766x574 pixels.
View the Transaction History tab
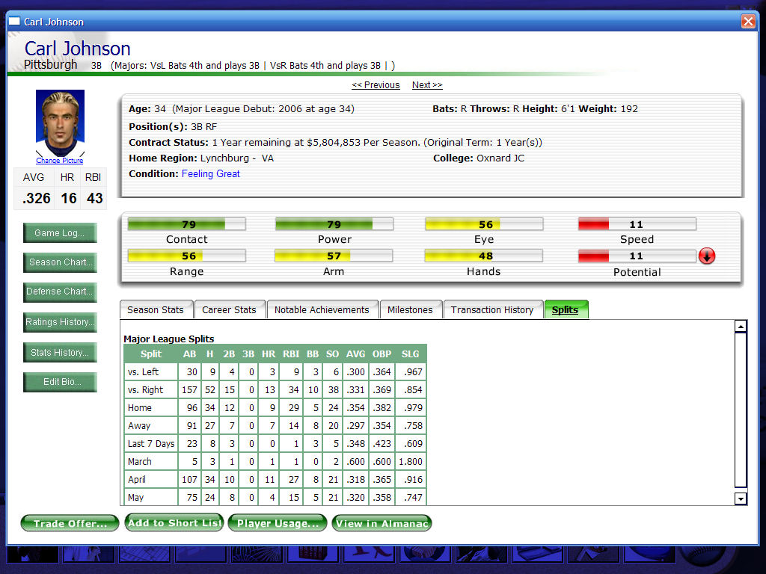click(492, 310)
